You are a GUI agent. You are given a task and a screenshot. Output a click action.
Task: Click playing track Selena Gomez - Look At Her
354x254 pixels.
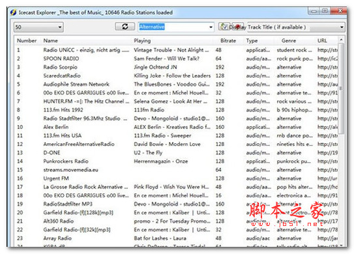click(x=170, y=102)
